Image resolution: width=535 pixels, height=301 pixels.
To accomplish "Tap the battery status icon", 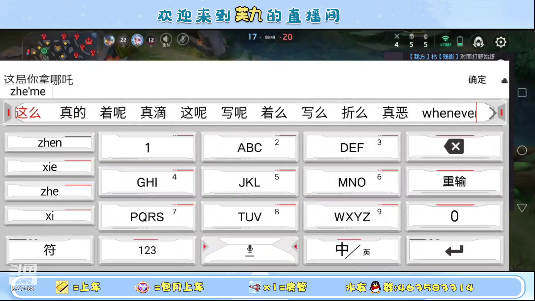I will coord(460,42).
